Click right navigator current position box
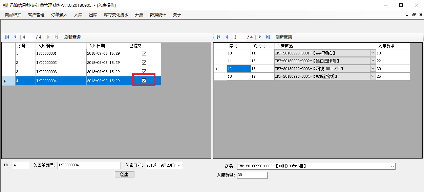The image size is (424, 192). 239,37
